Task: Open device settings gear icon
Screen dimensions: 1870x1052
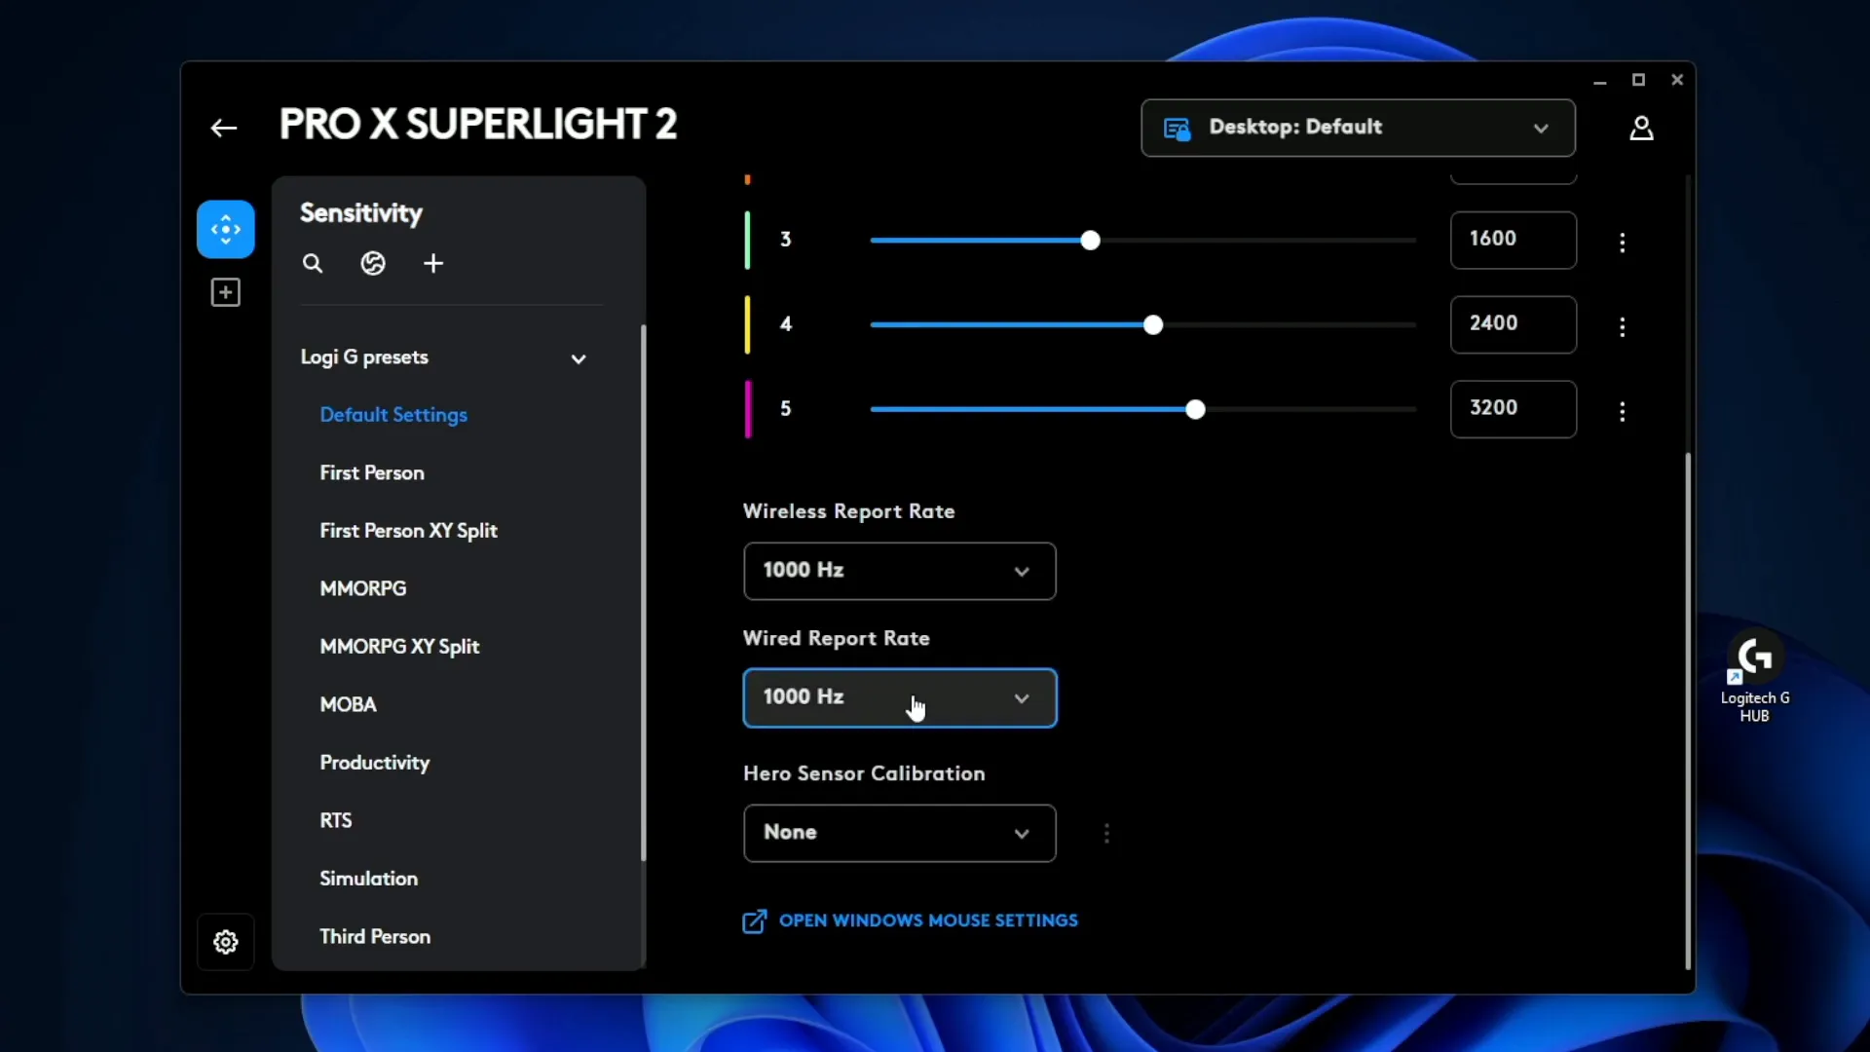Action: [x=226, y=942]
